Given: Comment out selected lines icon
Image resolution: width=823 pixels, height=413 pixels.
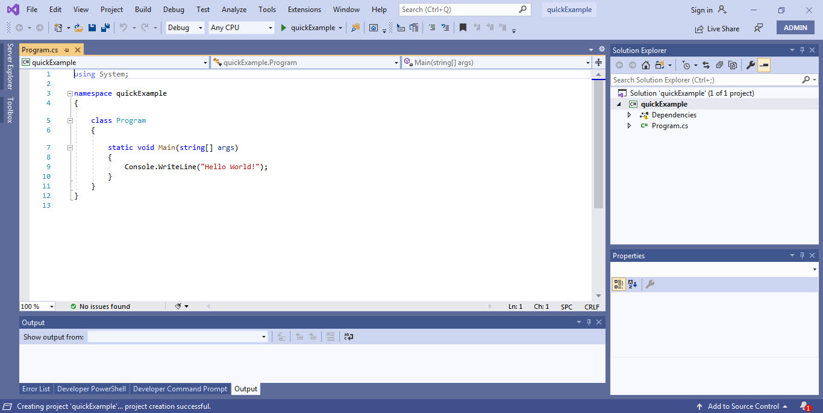Looking at the screenshot, I should point(431,28).
